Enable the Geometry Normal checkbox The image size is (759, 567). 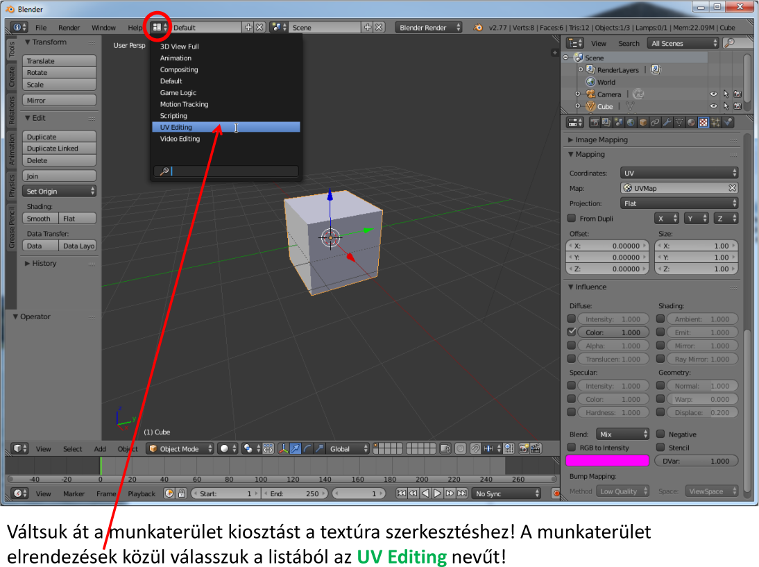660,385
